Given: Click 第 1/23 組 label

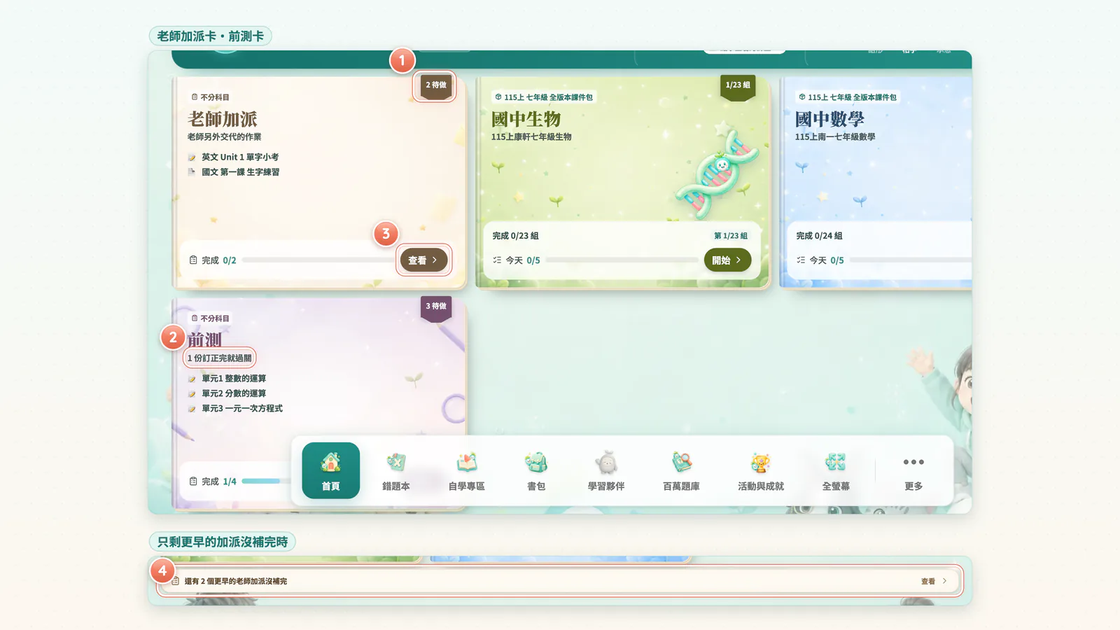Looking at the screenshot, I should click(730, 236).
